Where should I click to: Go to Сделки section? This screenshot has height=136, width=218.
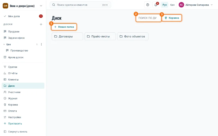coord(23,67)
